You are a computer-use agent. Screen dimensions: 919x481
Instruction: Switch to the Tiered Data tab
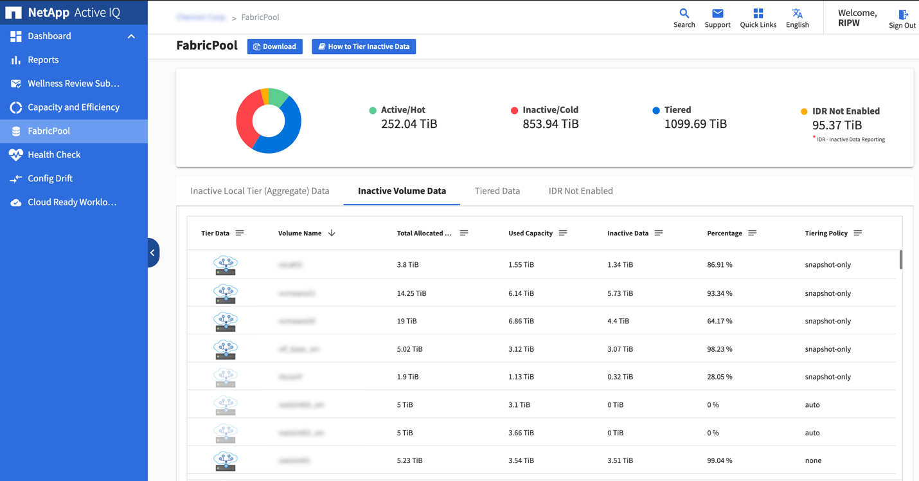pyautogui.click(x=497, y=191)
